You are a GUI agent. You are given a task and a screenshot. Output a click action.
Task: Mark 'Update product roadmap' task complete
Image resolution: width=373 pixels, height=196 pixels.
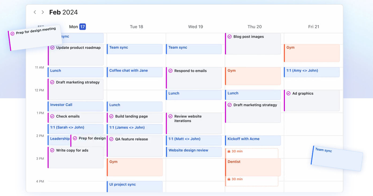(x=52, y=48)
